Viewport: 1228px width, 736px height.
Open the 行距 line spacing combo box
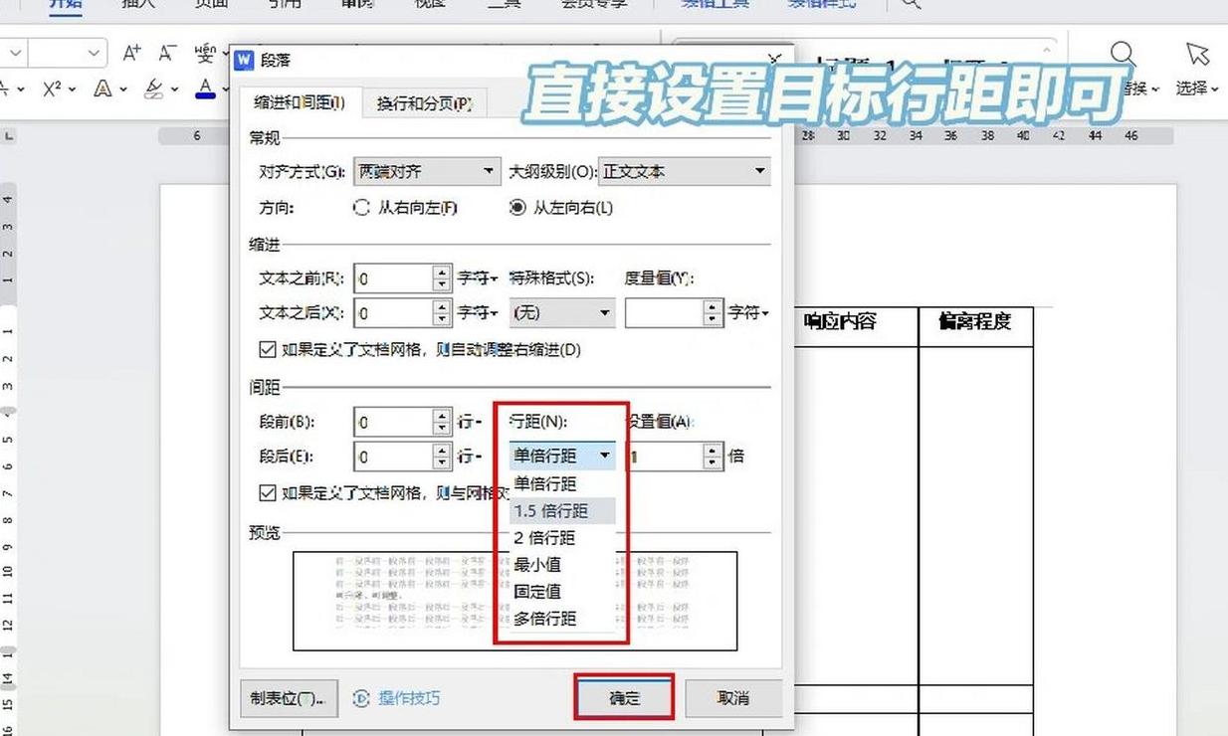coord(562,456)
